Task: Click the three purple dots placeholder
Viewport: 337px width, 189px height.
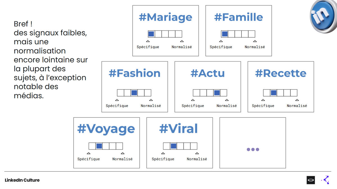Action: tap(253, 150)
